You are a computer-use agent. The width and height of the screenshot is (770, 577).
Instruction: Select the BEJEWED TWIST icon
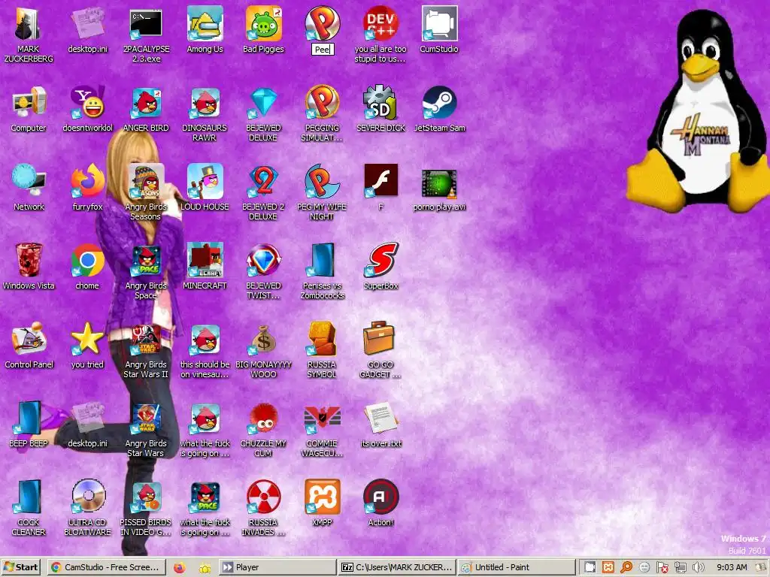[x=264, y=261]
